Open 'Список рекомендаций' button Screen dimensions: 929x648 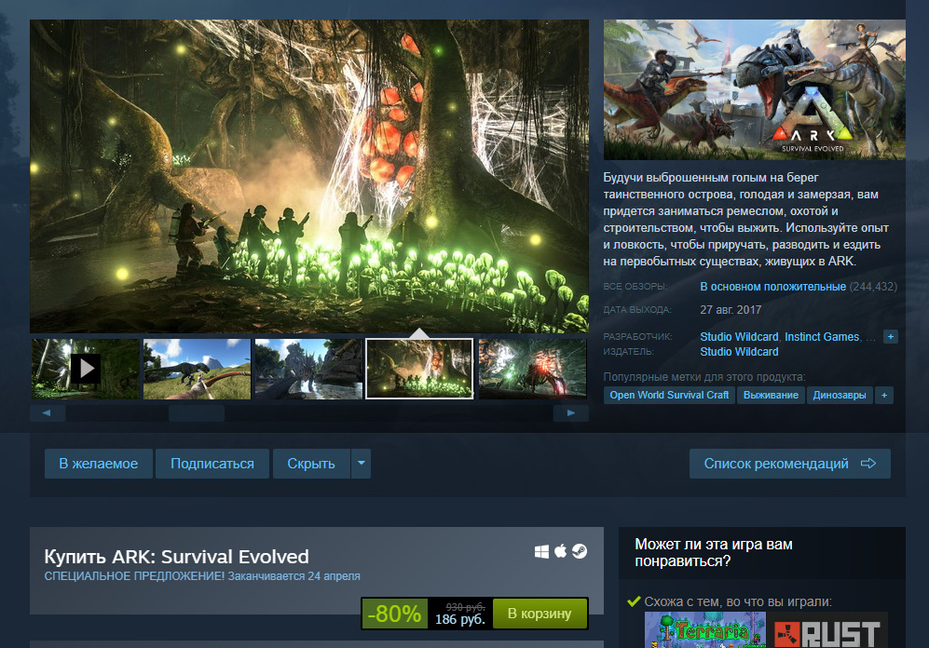pyautogui.click(x=790, y=464)
